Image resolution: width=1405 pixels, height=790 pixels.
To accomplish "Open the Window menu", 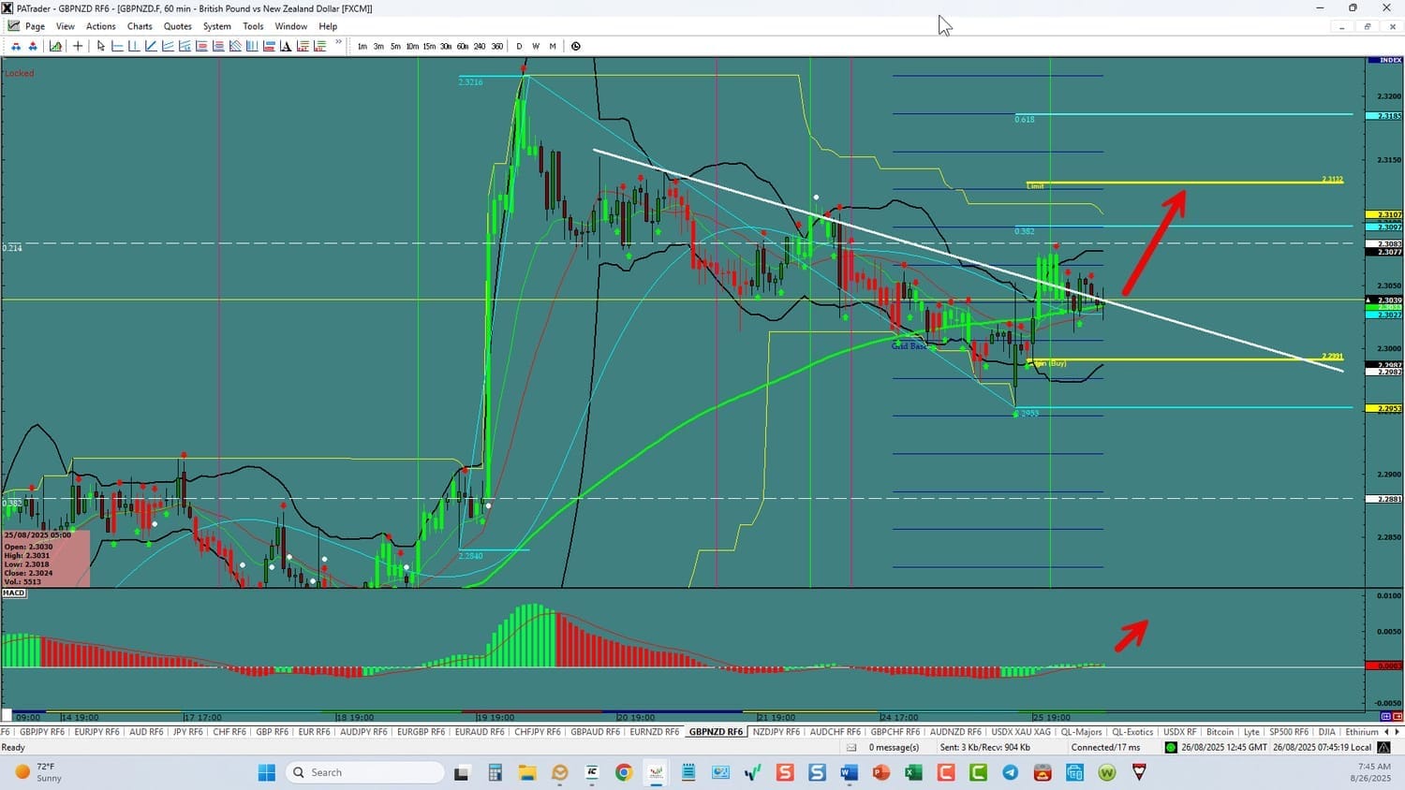I will [x=291, y=26].
